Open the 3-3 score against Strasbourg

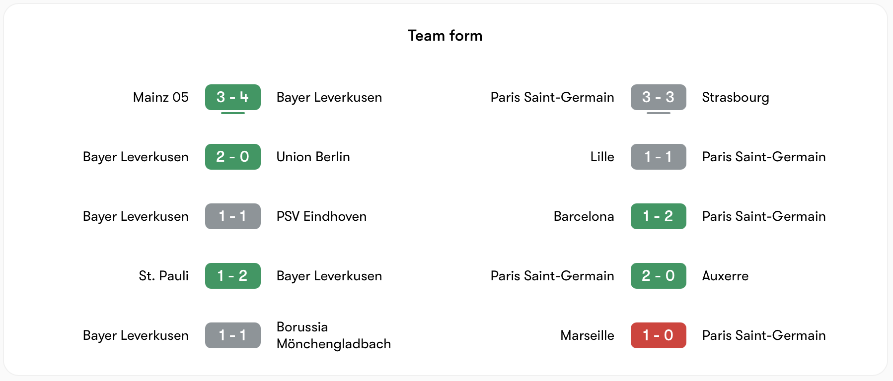[x=658, y=97]
